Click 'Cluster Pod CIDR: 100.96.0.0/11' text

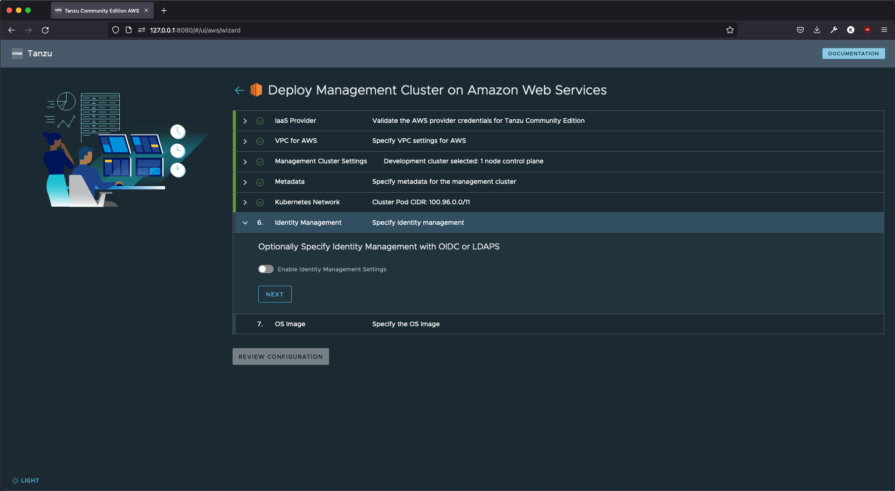tap(421, 202)
